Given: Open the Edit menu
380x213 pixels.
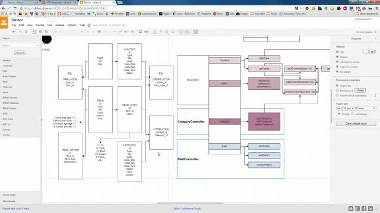Looking at the screenshot, I should 21,25.
